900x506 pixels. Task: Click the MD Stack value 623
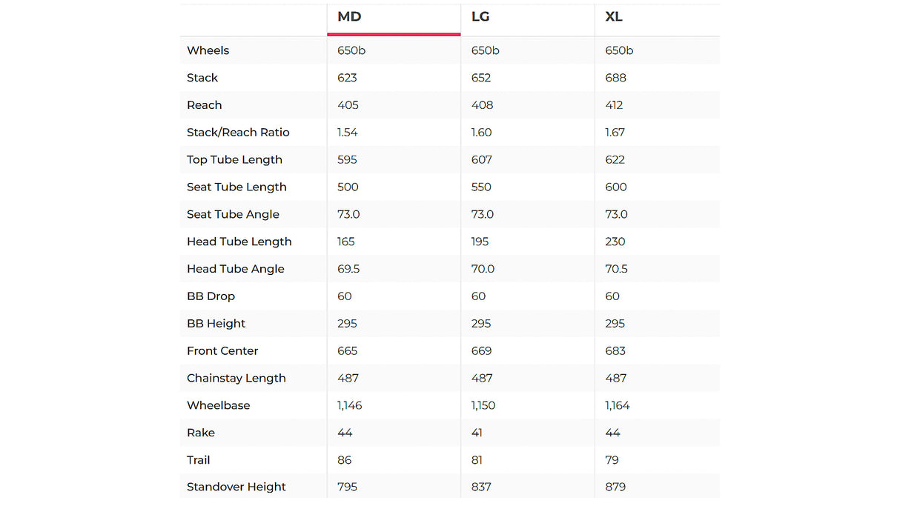click(347, 78)
